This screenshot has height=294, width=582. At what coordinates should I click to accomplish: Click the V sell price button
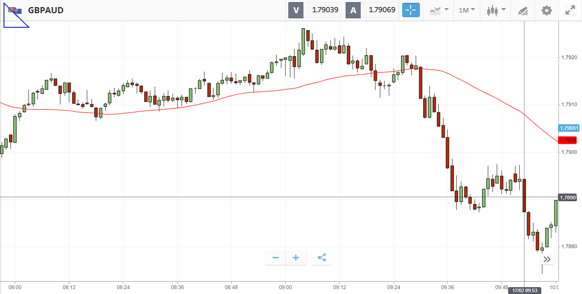[315, 10]
